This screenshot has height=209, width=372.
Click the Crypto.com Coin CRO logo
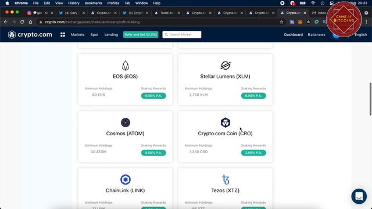tap(225, 122)
